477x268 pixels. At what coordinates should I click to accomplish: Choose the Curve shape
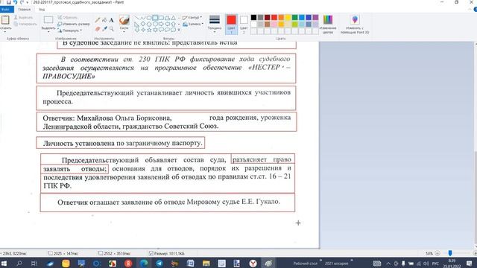tap(143, 18)
